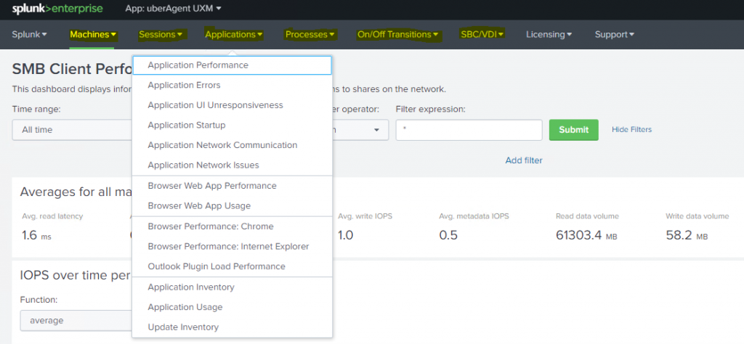Open the On/Off Transitions menu

[x=399, y=34]
